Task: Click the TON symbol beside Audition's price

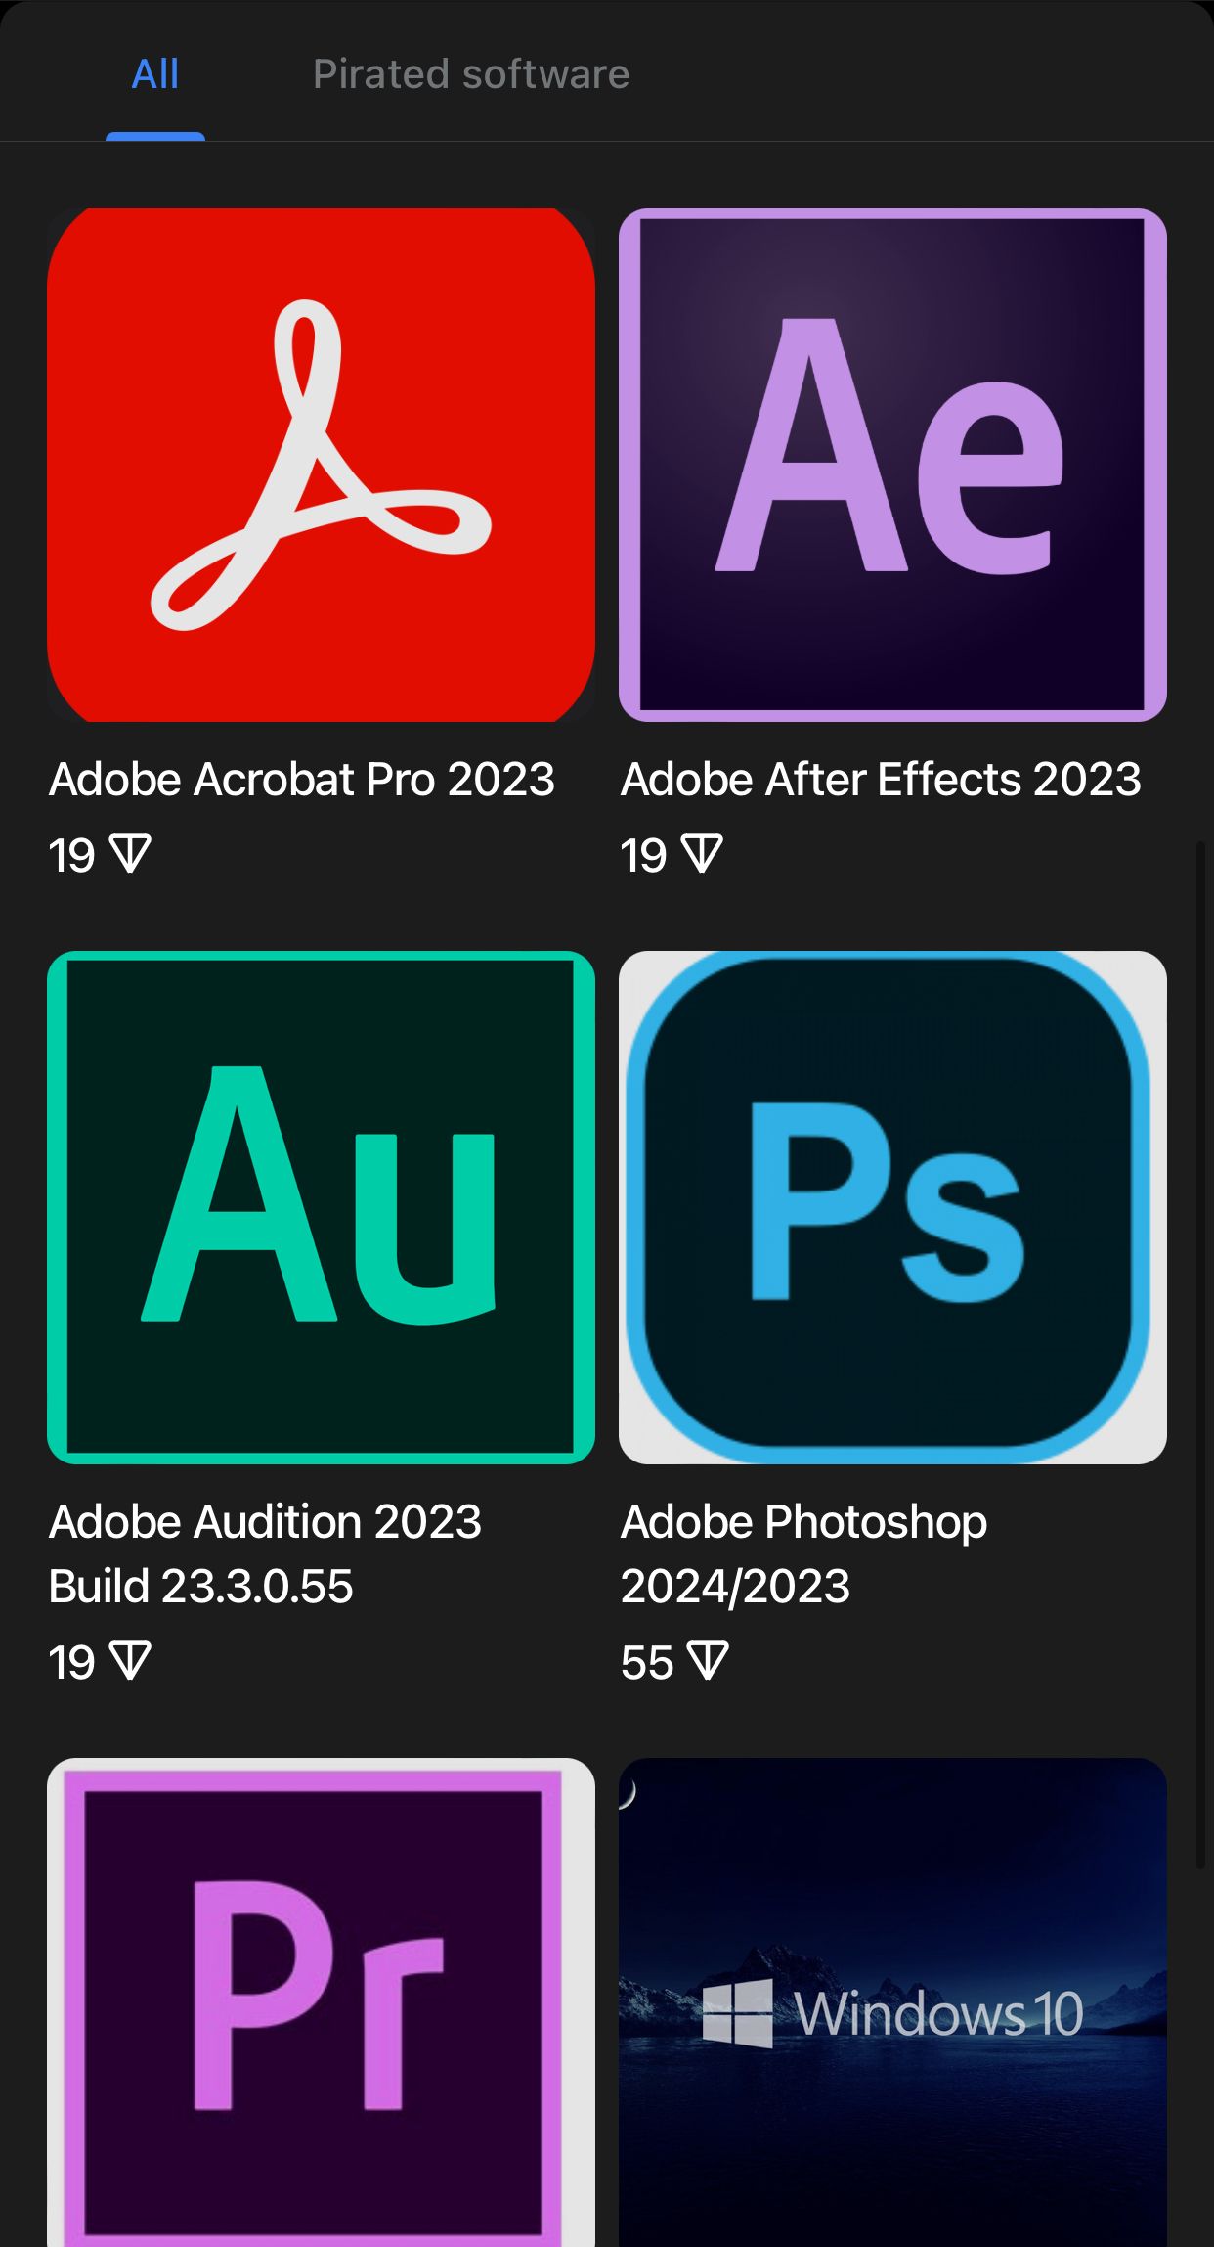Action: pos(131,1661)
